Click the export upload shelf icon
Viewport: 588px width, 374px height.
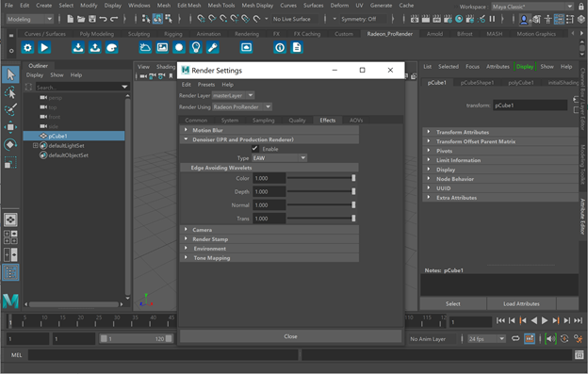tap(95, 48)
